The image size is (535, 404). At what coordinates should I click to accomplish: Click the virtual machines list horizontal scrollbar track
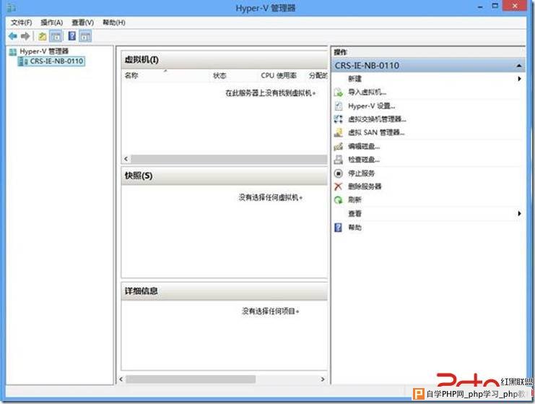point(229,159)
